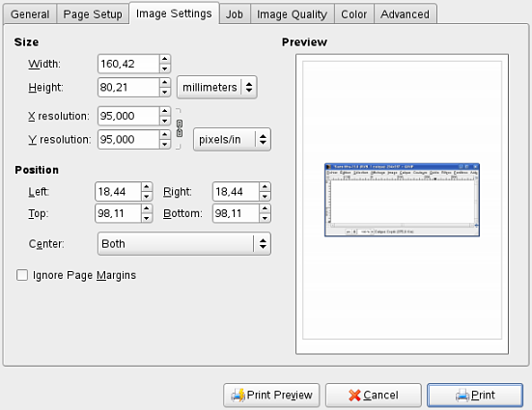
Task: Click the Print Preview button
Action: pyautogui.click(x=271, y=396)
